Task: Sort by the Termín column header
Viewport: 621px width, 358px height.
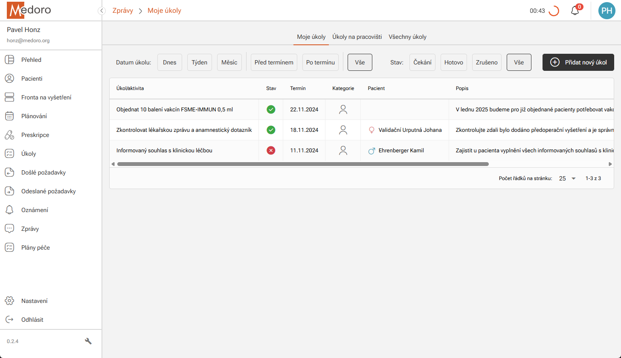Action: (298, 88)
